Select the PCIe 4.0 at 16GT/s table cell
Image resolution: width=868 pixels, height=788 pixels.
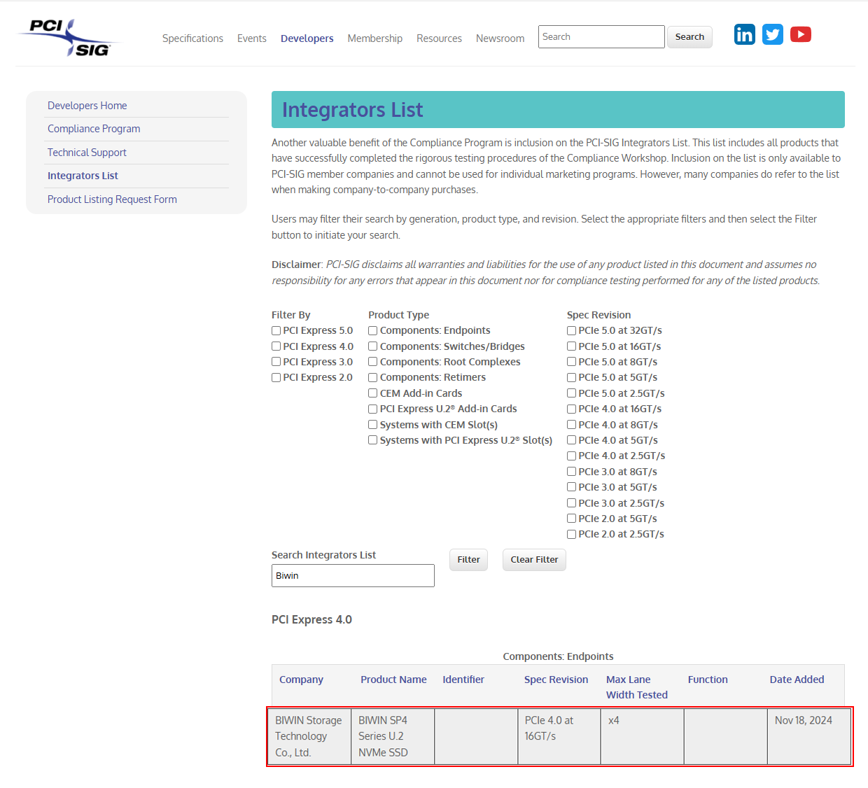pyautogui.click(x=559, y=736)
